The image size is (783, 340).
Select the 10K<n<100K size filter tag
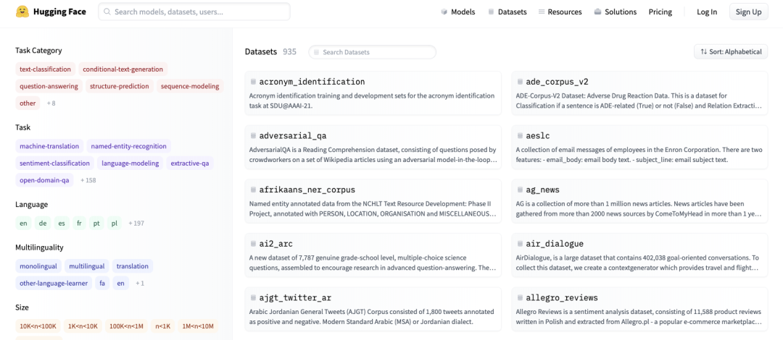coord(38,326)
